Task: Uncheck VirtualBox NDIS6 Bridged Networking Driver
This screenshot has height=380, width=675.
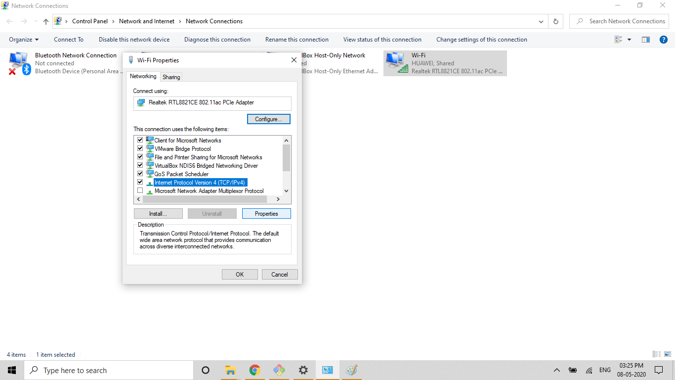Action: pyautogui.click(x=140, y=165)
